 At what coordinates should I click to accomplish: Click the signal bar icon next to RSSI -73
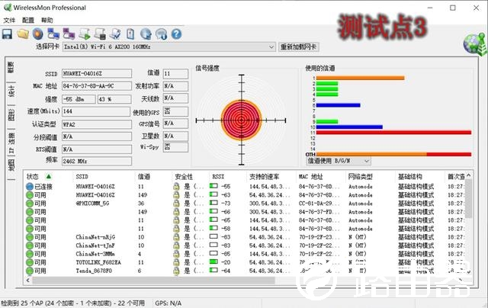tap(213, 203)
